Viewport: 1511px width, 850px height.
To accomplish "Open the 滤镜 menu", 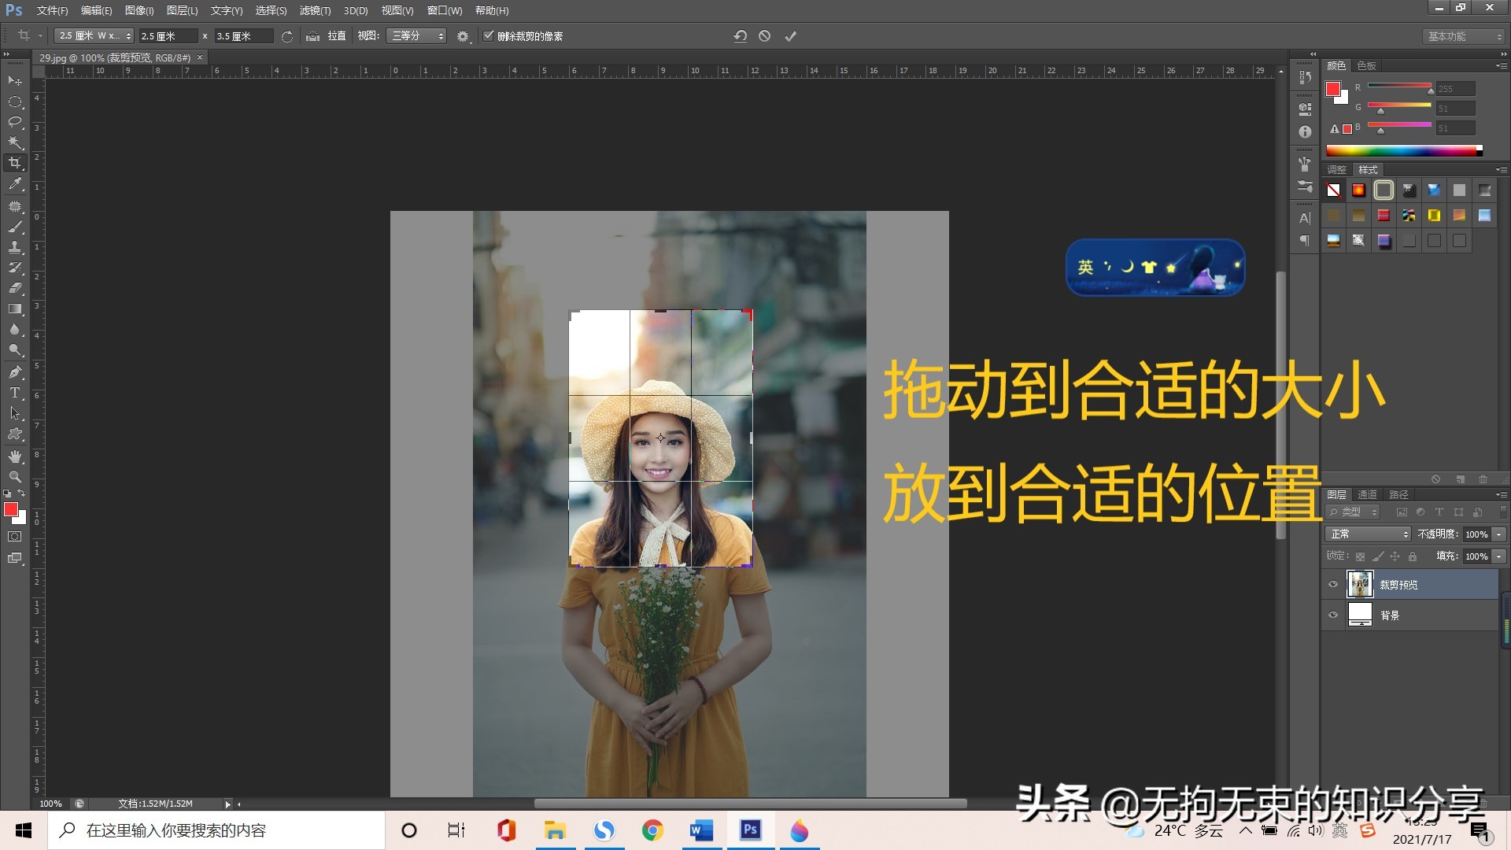I will coord(314,10).
